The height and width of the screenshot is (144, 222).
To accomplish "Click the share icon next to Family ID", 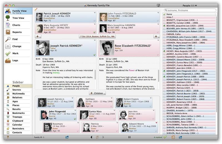I will [x=67, y=137].
